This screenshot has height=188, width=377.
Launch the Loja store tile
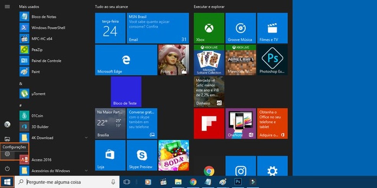coord(110,155)
